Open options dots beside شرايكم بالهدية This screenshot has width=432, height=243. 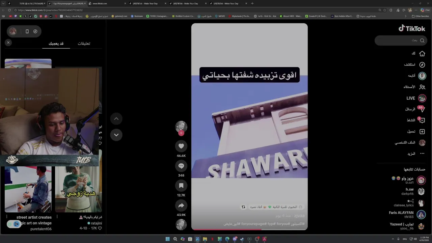click(x=57, y=217)
